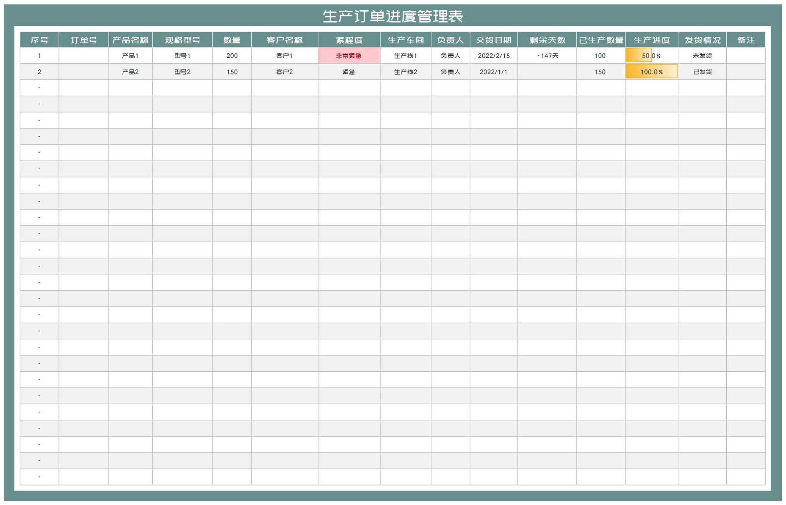The image size is (786, 505).
Task: Select the 型号2 cell
Action: pyautogui.click(x=183, y=72)
